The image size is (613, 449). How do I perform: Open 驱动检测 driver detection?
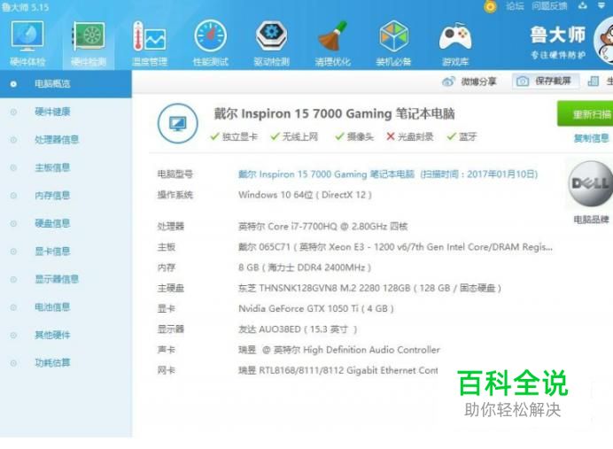click(x=272, y=43)
